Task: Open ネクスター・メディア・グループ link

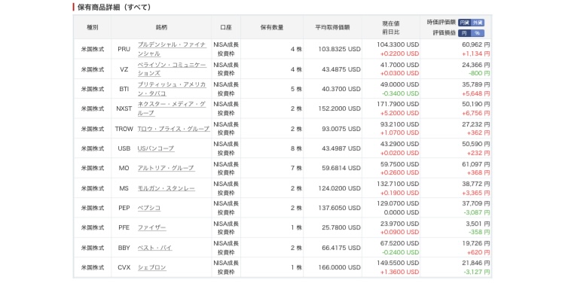Action: (x=172, y=108)
